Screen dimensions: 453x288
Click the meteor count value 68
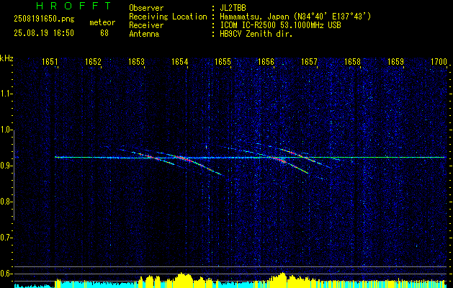click(104, 33)
